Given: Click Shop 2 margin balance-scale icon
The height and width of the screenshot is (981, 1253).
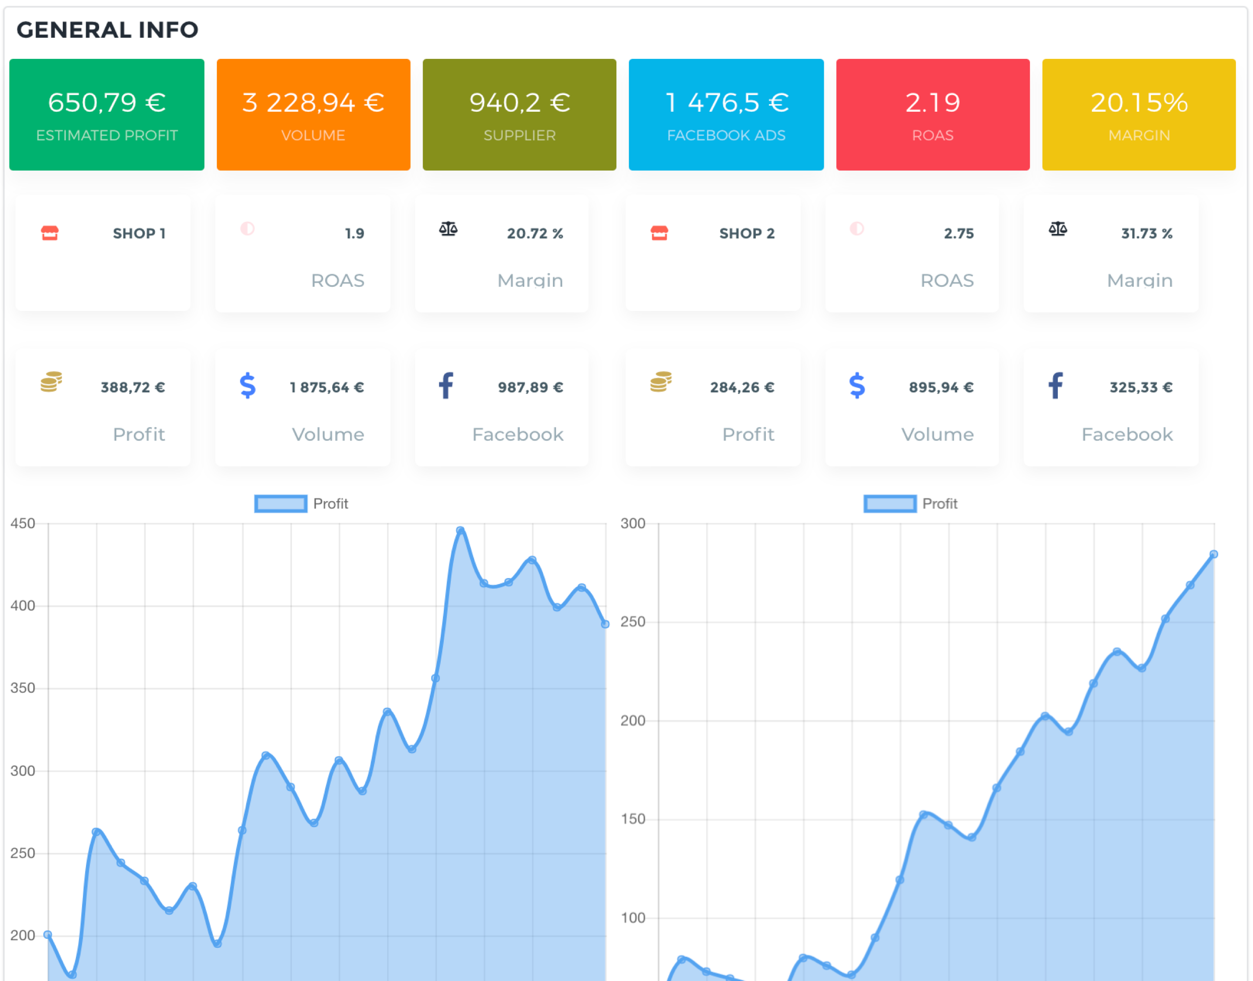Looking at the screenshot, I should [x=1057, y=229].
